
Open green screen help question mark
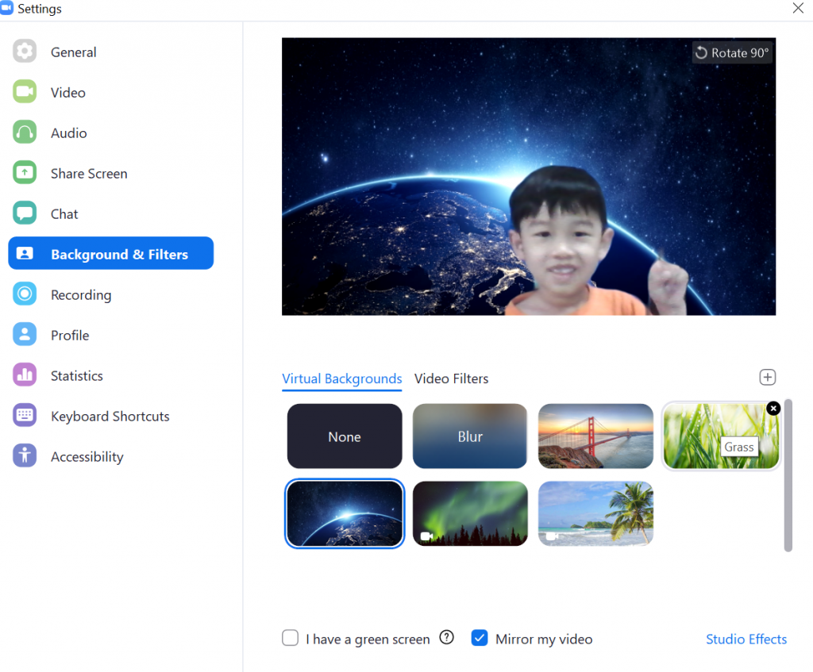[446, 637]
